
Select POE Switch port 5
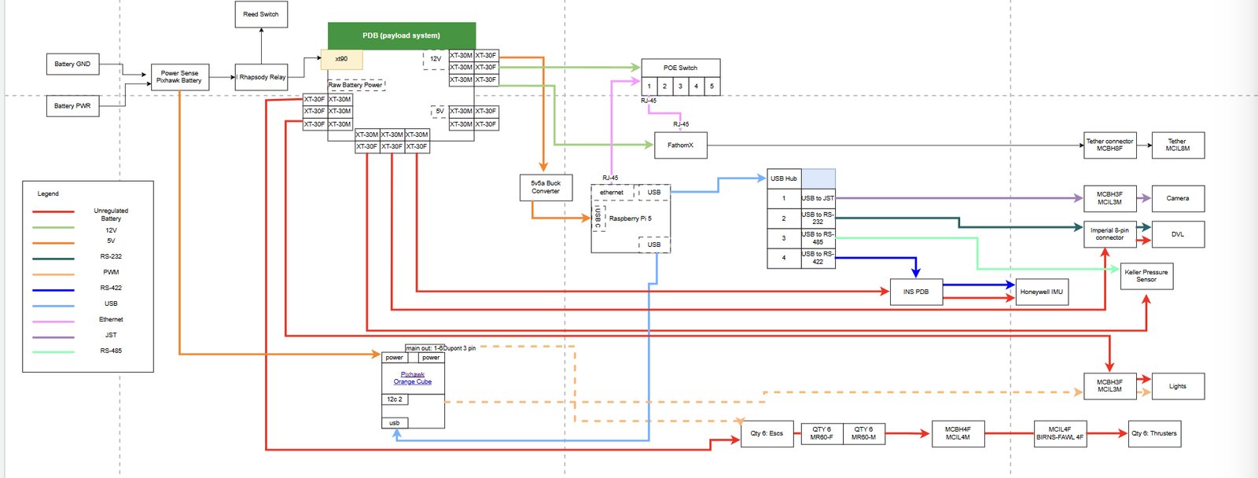(x=712, y=86)
